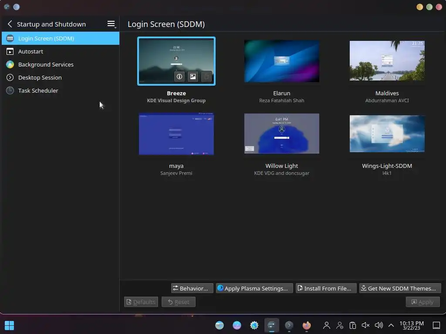
Task: Open the purple round app in taskbar
Action: [237, 325]
